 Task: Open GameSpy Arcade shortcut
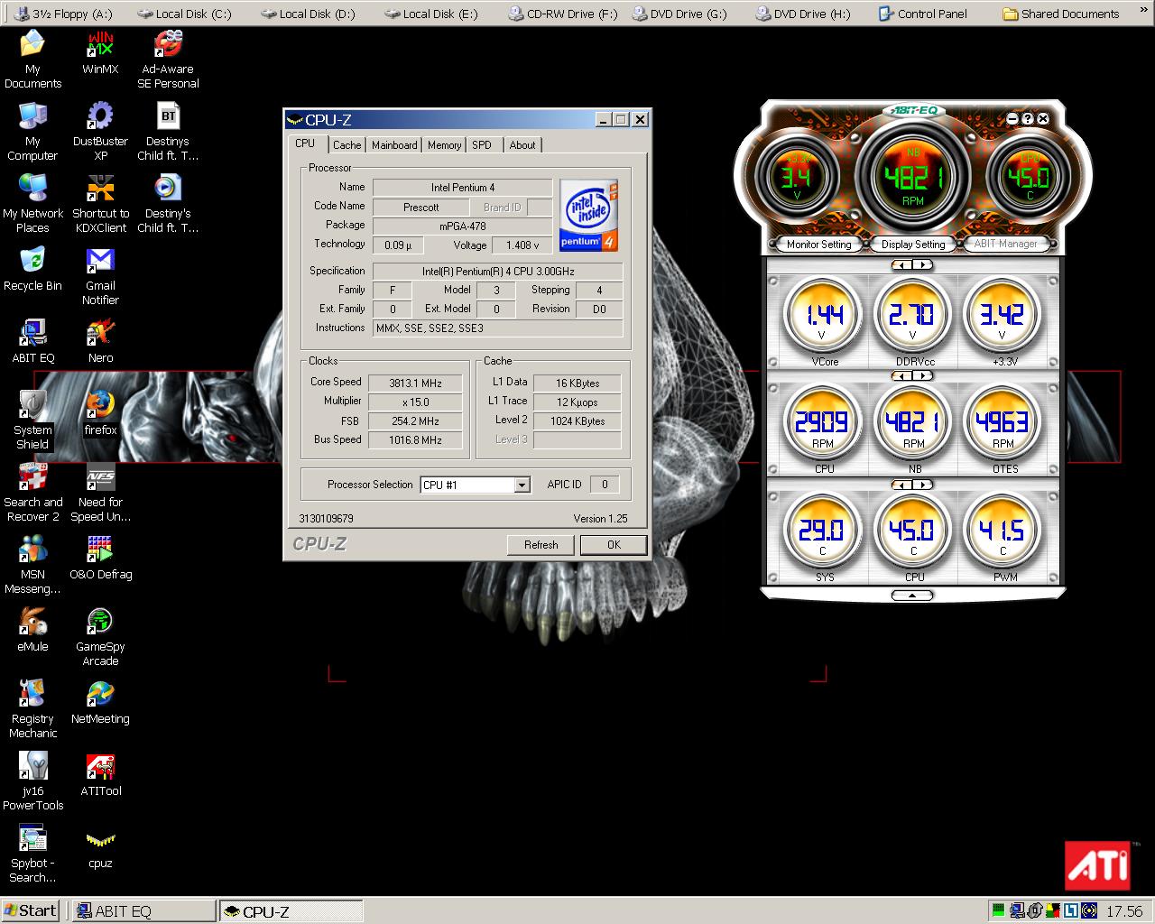100,637
